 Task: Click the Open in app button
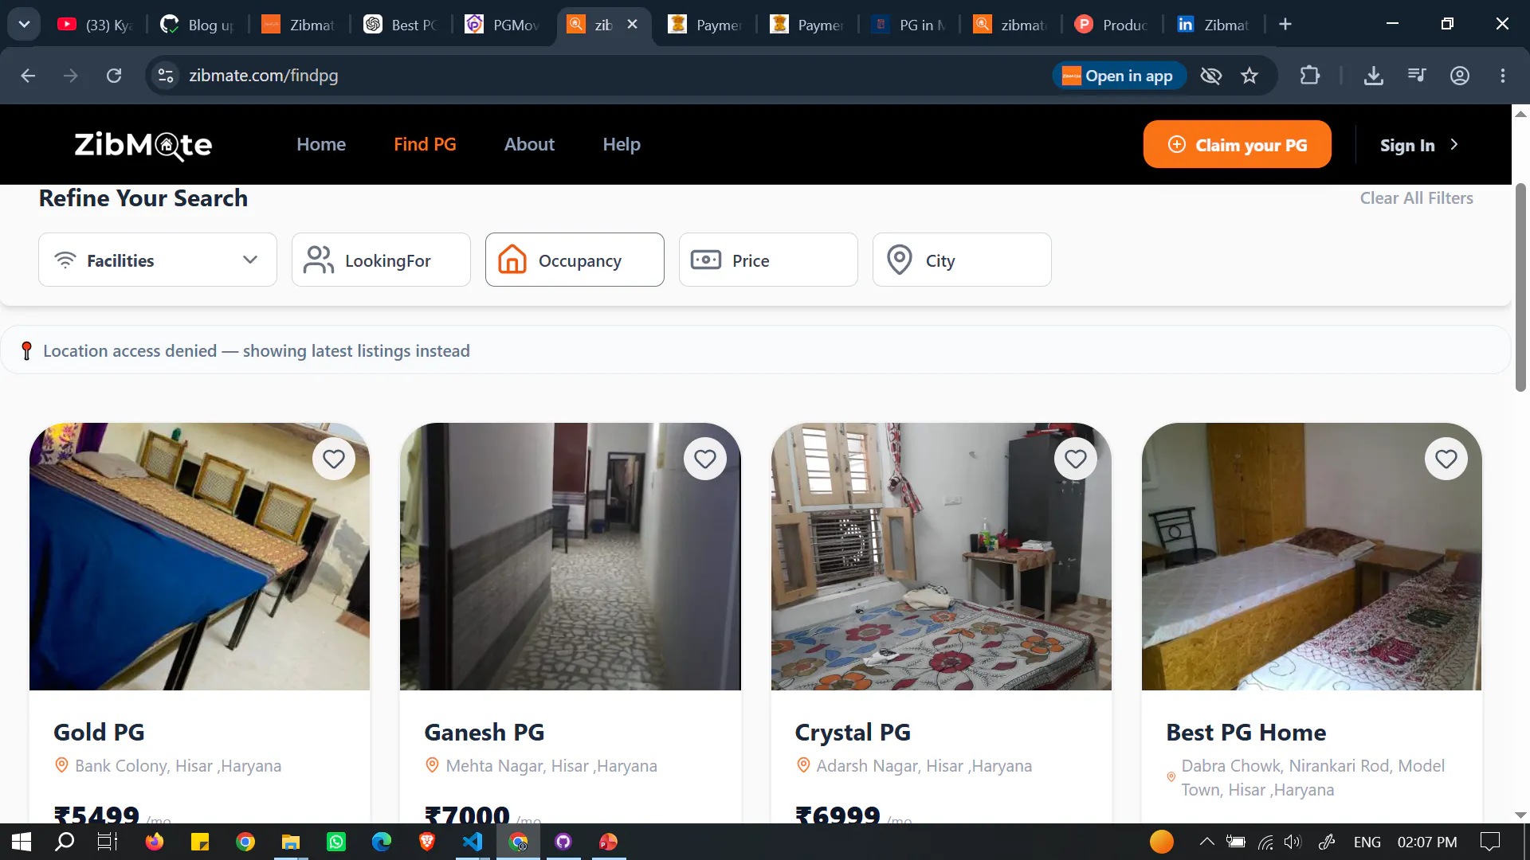pos(1119,76)
